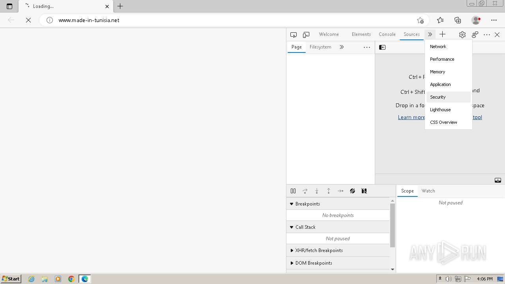This screenshot has width=505, height=284.
Task: Click the feedback people icon in DevTools
Action: coord(475,35)
